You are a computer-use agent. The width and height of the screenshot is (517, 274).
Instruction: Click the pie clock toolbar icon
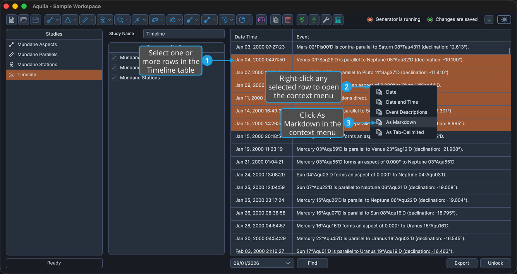(242, 20)
